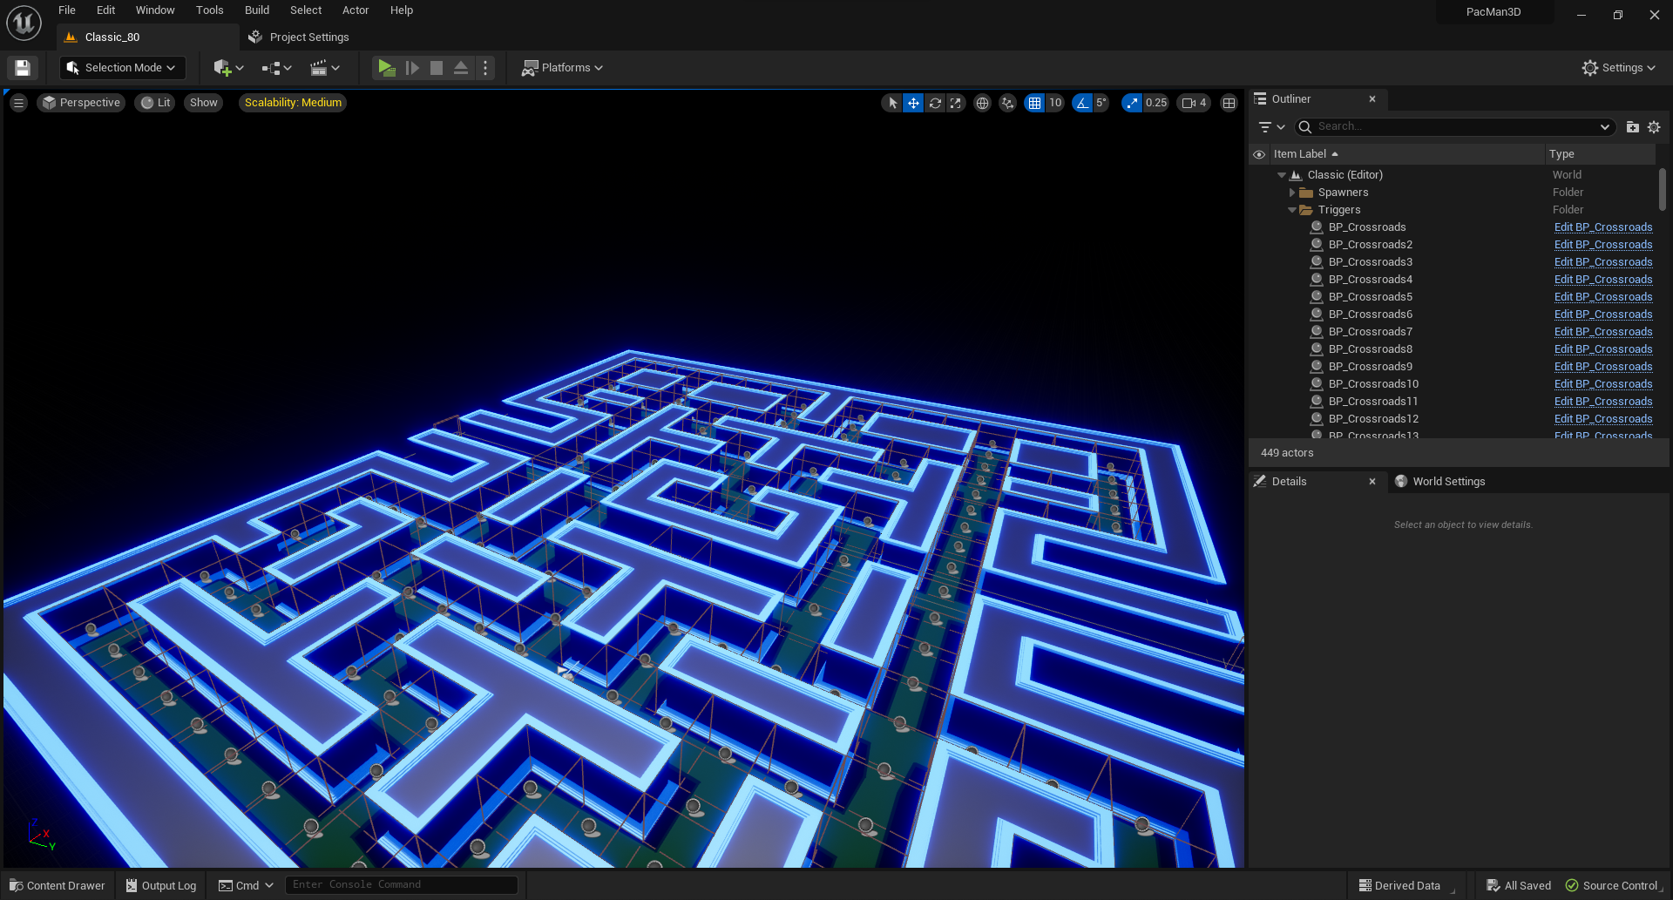Open Outliner settings gear icon
1673x900 pixels.
tap(1654, 127)
